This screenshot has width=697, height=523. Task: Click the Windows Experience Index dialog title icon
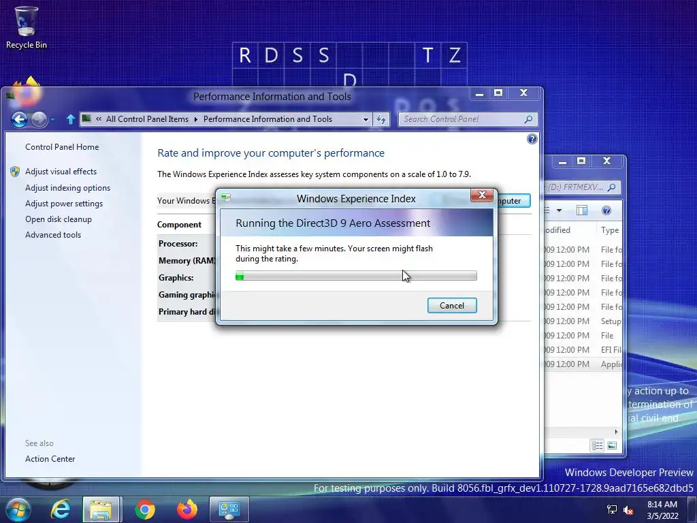(226, 197)
